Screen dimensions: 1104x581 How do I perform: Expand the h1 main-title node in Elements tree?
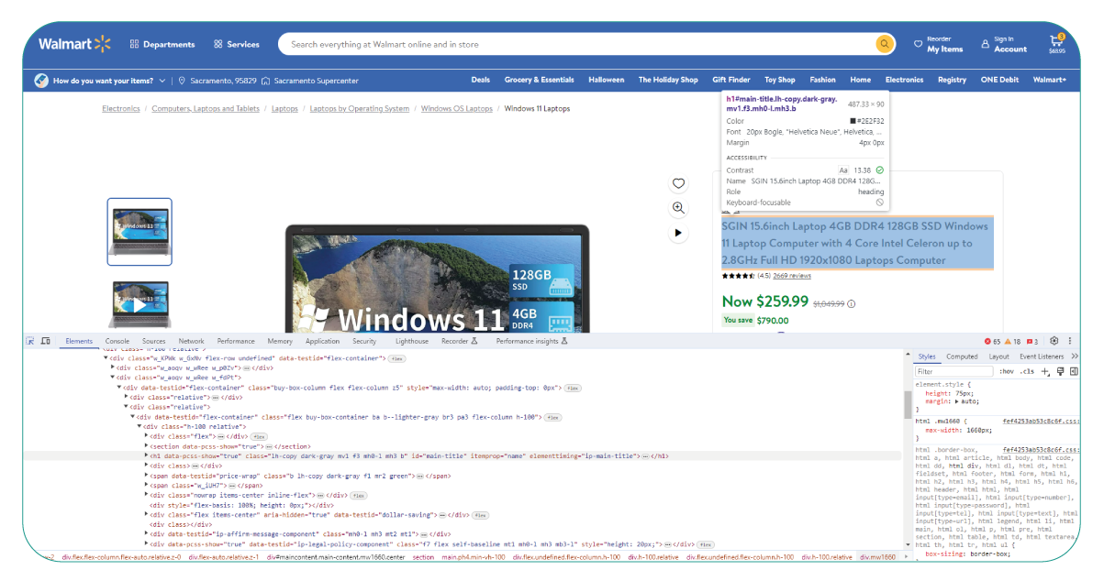[146, 455]
